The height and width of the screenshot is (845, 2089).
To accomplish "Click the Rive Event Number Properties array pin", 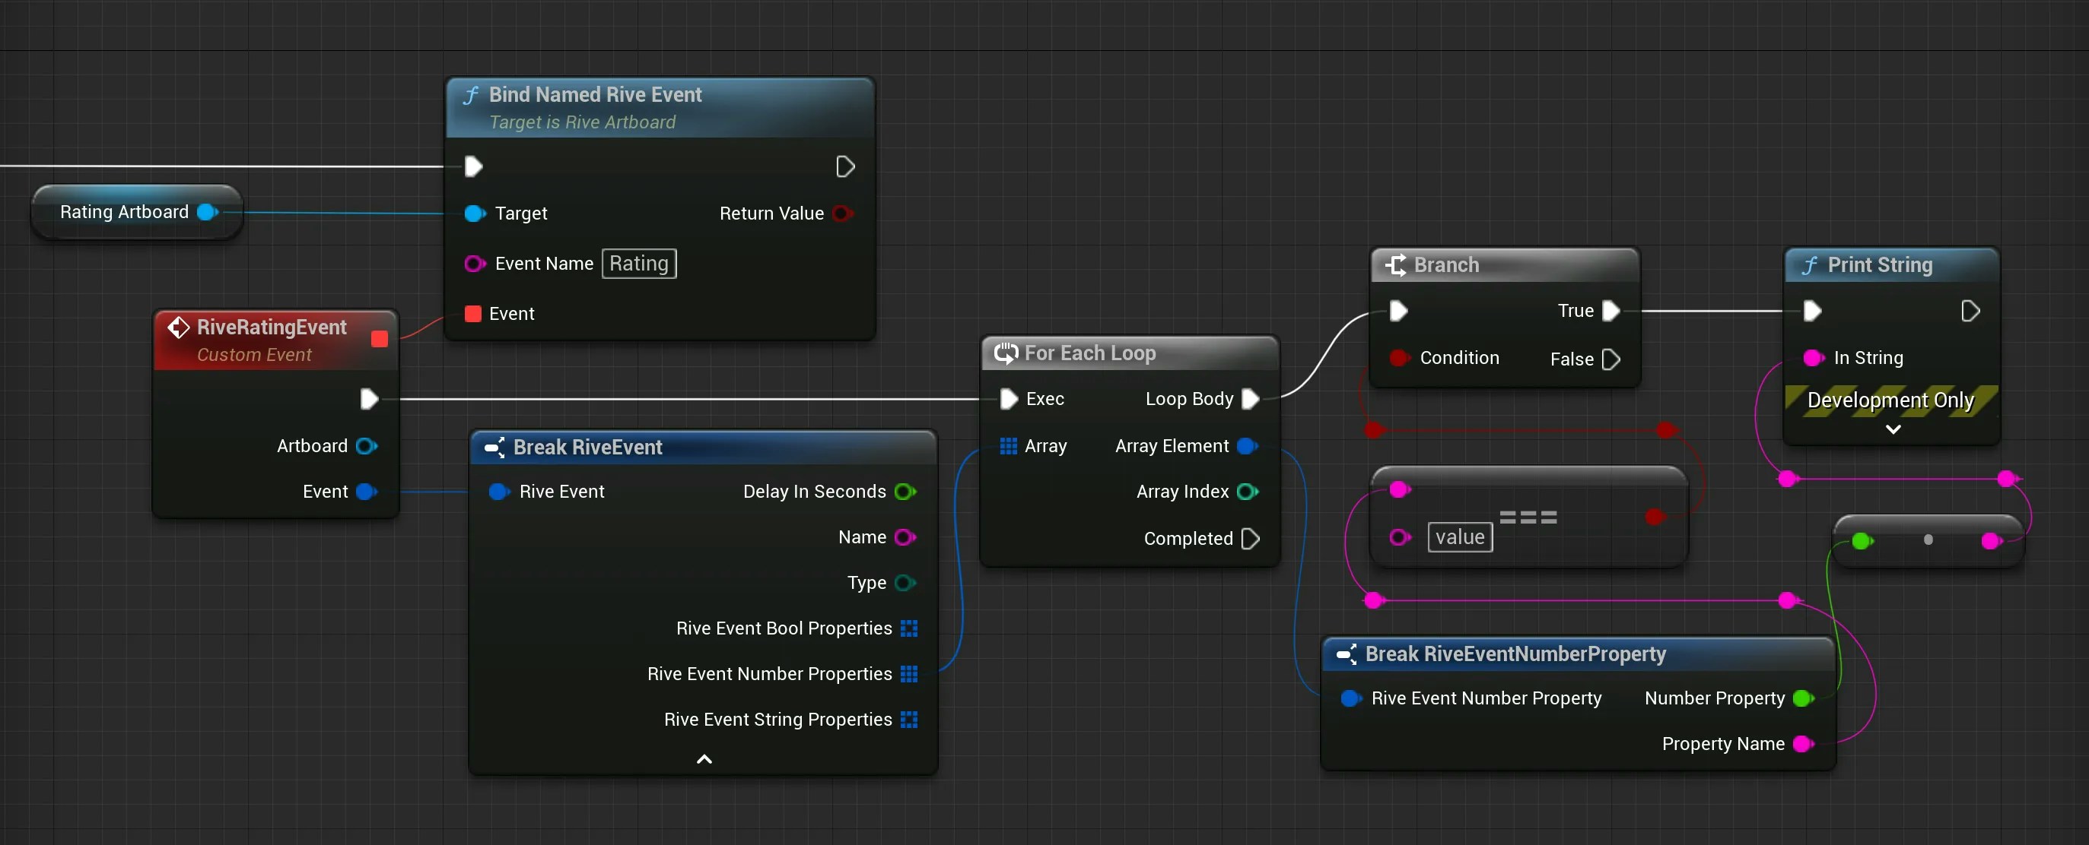I will point(908,674).
